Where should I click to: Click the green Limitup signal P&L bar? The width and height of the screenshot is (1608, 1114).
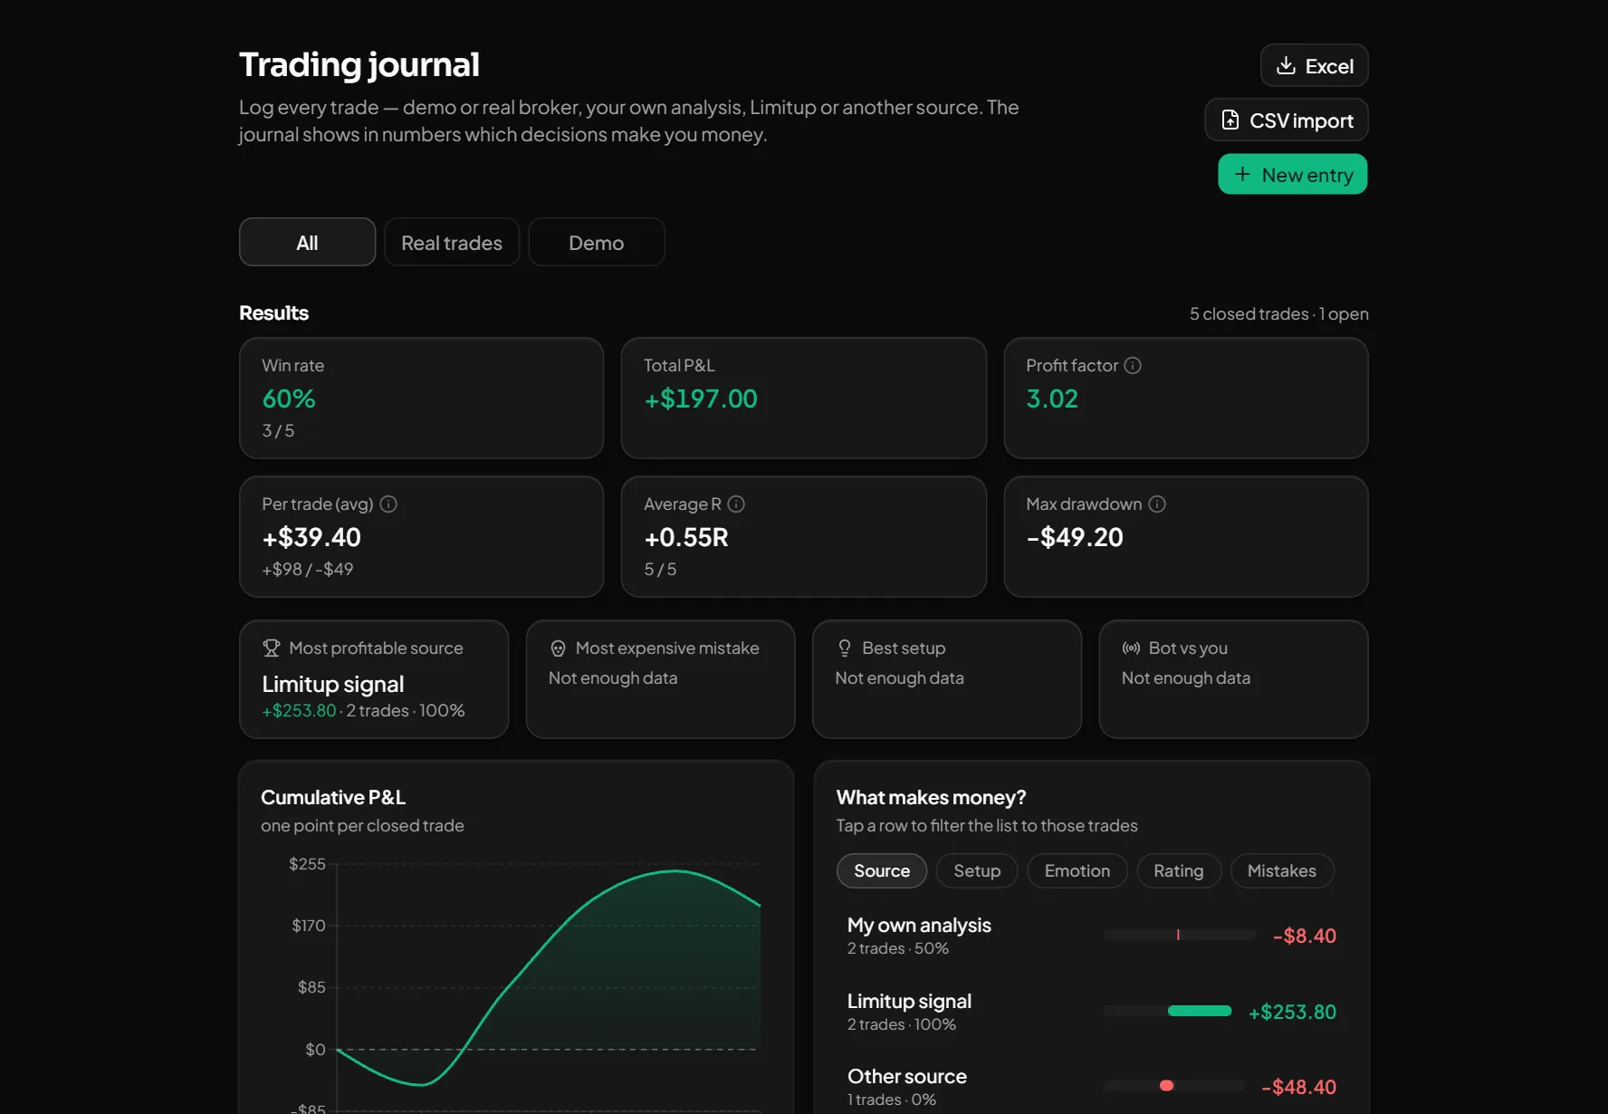(x=1200, y=1011)
